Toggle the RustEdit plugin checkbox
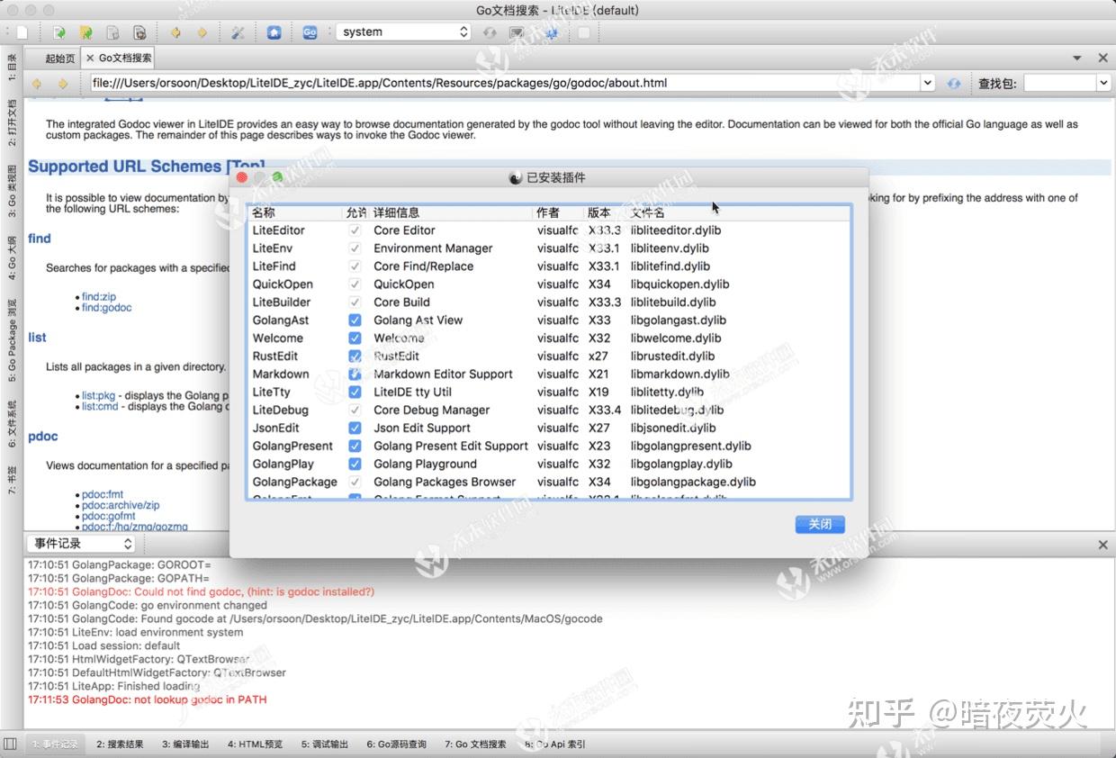Viewport: 1116px width, 758px height. 355,356
